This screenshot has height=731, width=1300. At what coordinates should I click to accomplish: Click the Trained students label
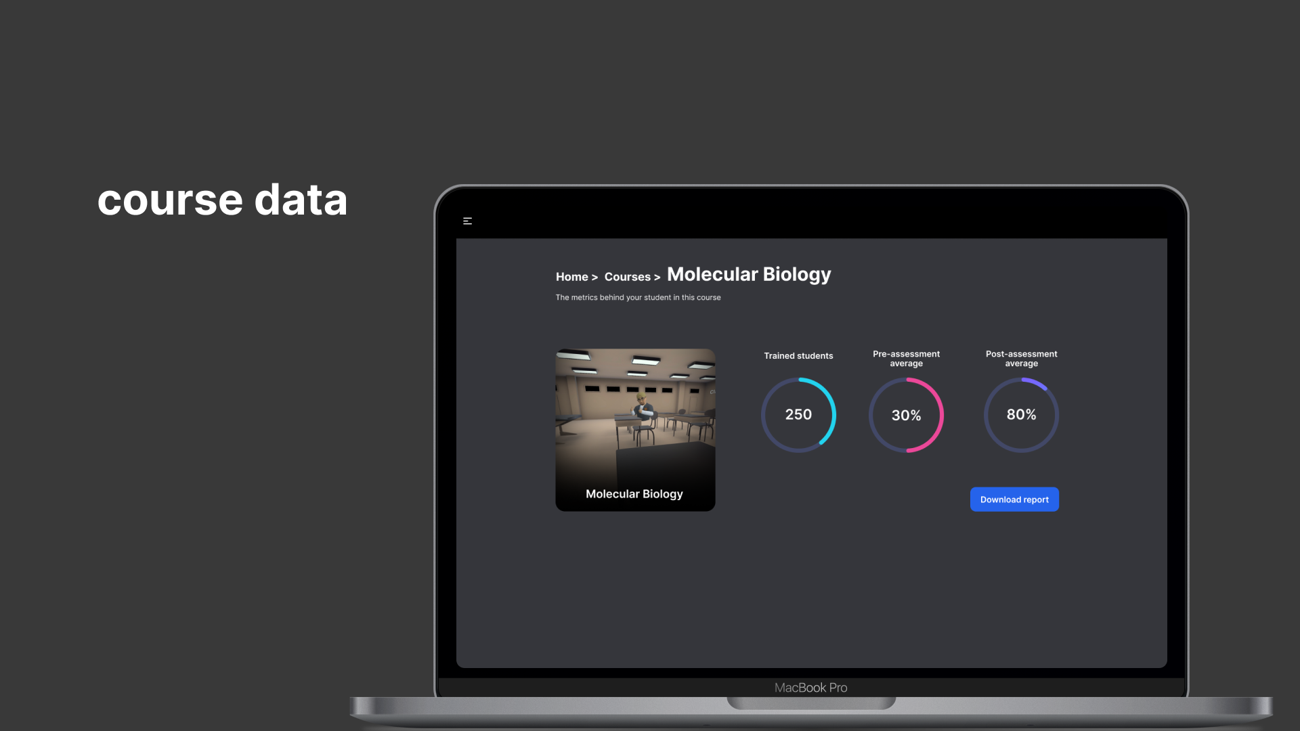[798, 356]
